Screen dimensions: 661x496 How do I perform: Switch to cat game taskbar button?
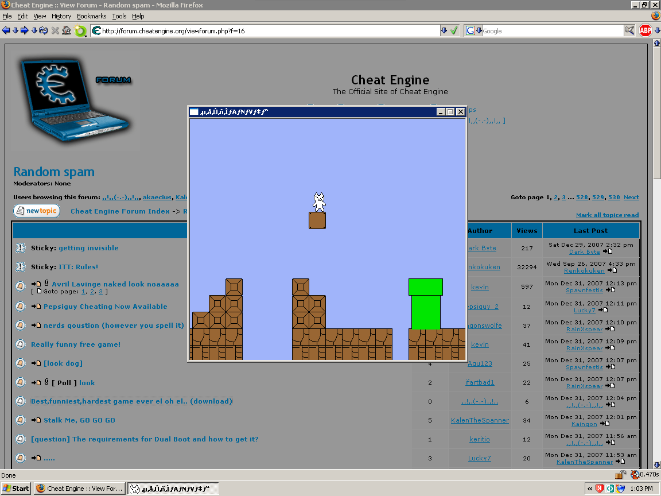173,489
